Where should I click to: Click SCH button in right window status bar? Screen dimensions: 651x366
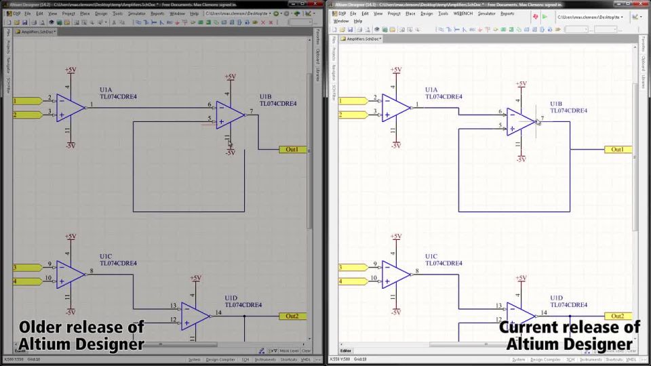click(x=570, y=360)
